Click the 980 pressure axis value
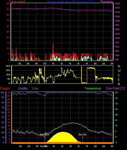 click(x=117, y=55)
